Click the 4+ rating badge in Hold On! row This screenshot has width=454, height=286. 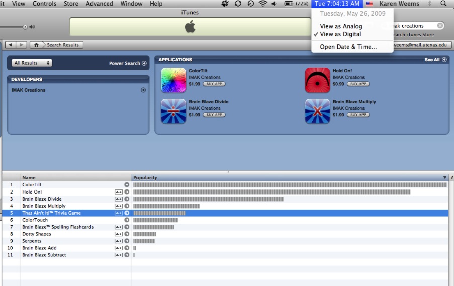tap(119, 192)
